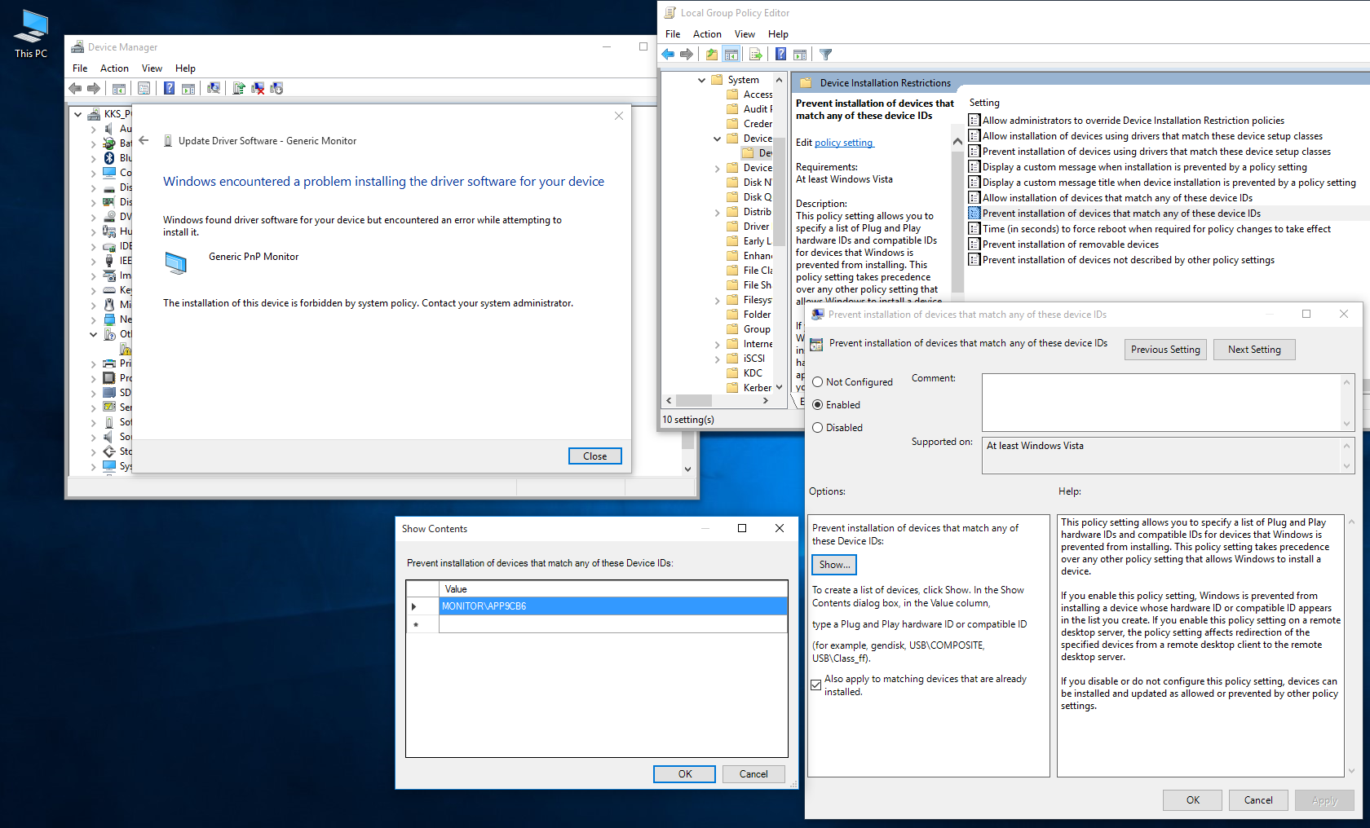
Task: Click OK in Show Contents dialog
Action: pos(684,774)
